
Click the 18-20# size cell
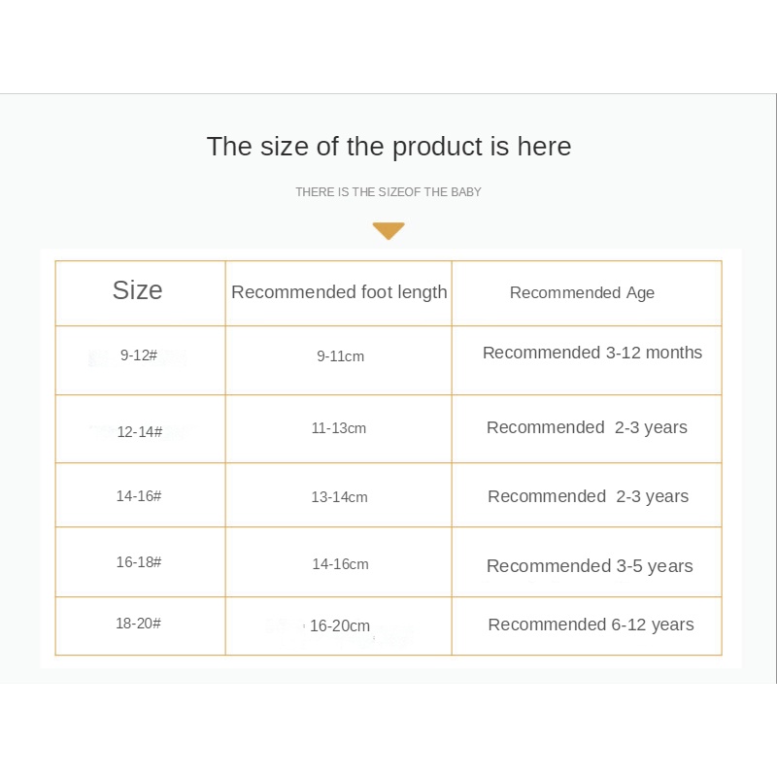point(139,624)
